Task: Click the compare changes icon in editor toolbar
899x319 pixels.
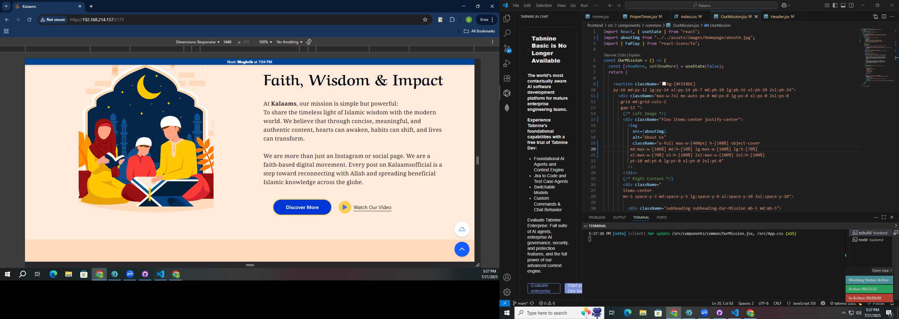Action: tap(875, 17)
